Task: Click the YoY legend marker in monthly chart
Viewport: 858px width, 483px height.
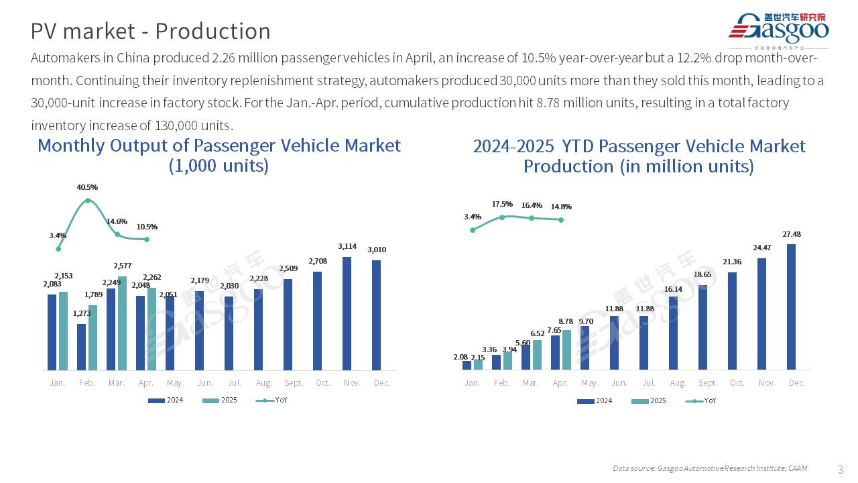Action: (265, 400)
